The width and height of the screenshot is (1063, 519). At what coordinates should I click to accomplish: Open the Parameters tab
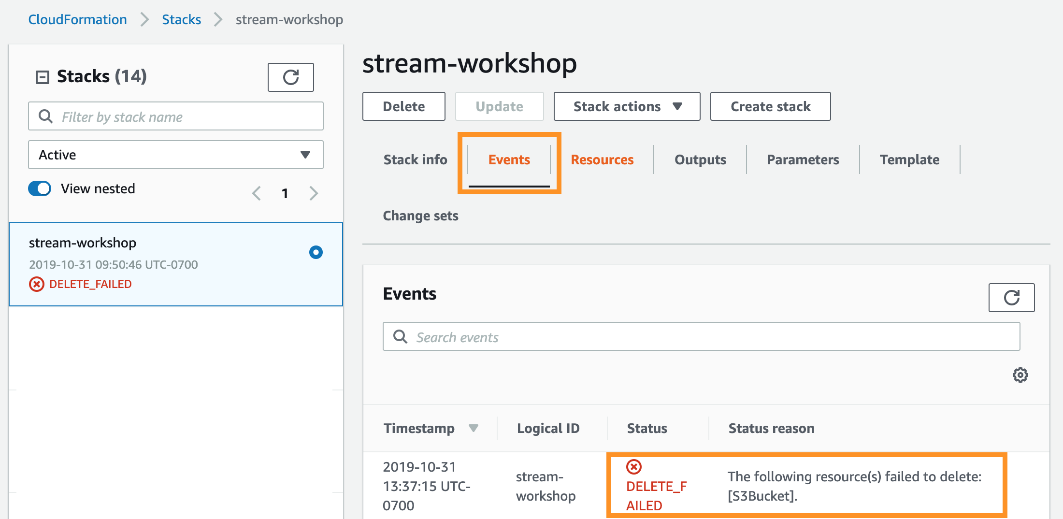[x=803, y=159]
